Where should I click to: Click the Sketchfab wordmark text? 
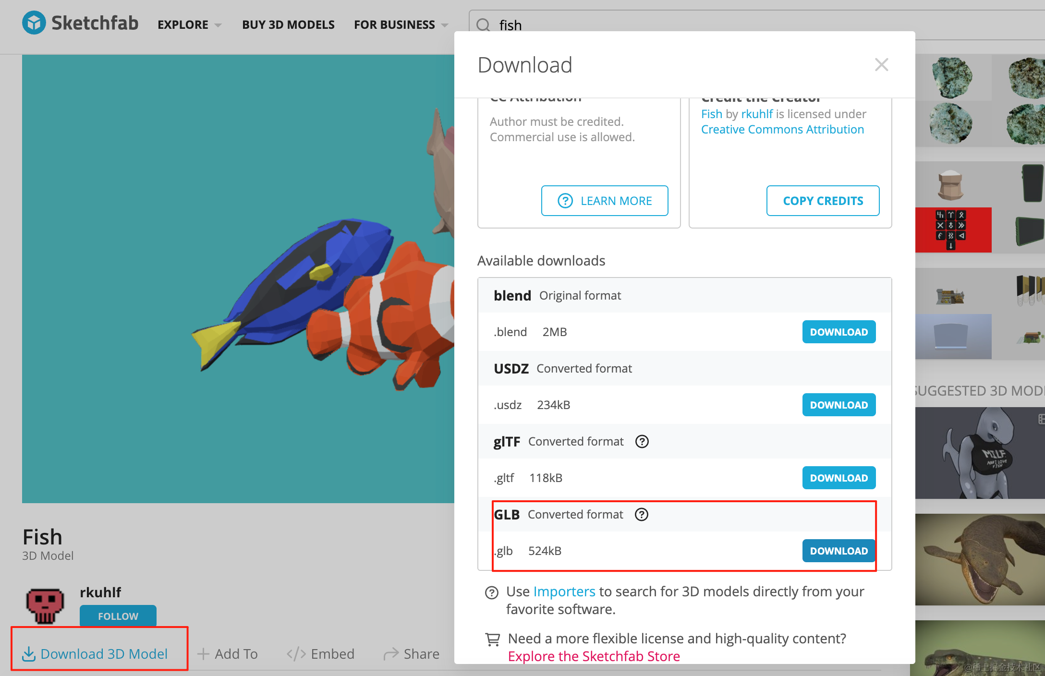pos(95,23)
